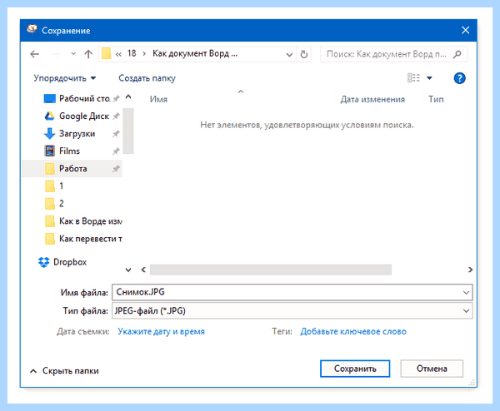500x411 pixels.
Task: Go back with the left arrow
Action: coord(34,54)
